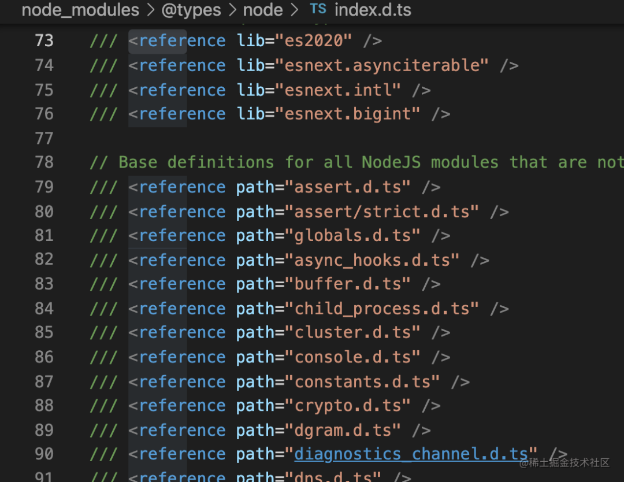Image resolution: width=624 pixels, height=482 pixels.
Task: Click the lib attribute on line 74
Action: (x=251, y=65)
